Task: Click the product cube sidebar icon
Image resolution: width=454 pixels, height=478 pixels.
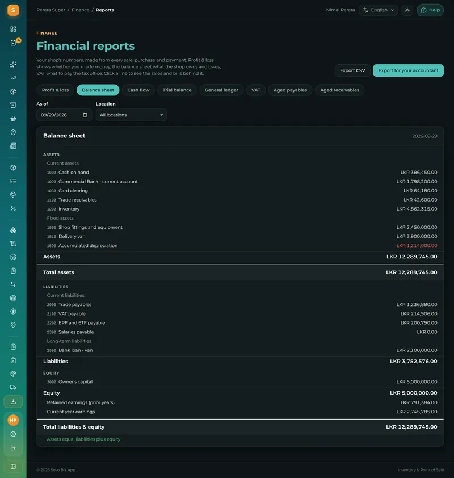Action: point(13,167)
